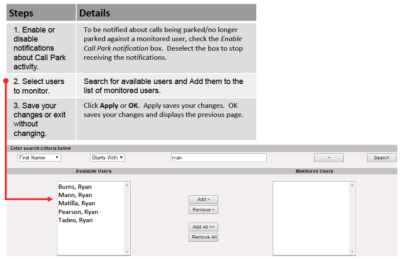Expand the Starts With criteria dropdown
Screen dimensions: 400x259
107,158
